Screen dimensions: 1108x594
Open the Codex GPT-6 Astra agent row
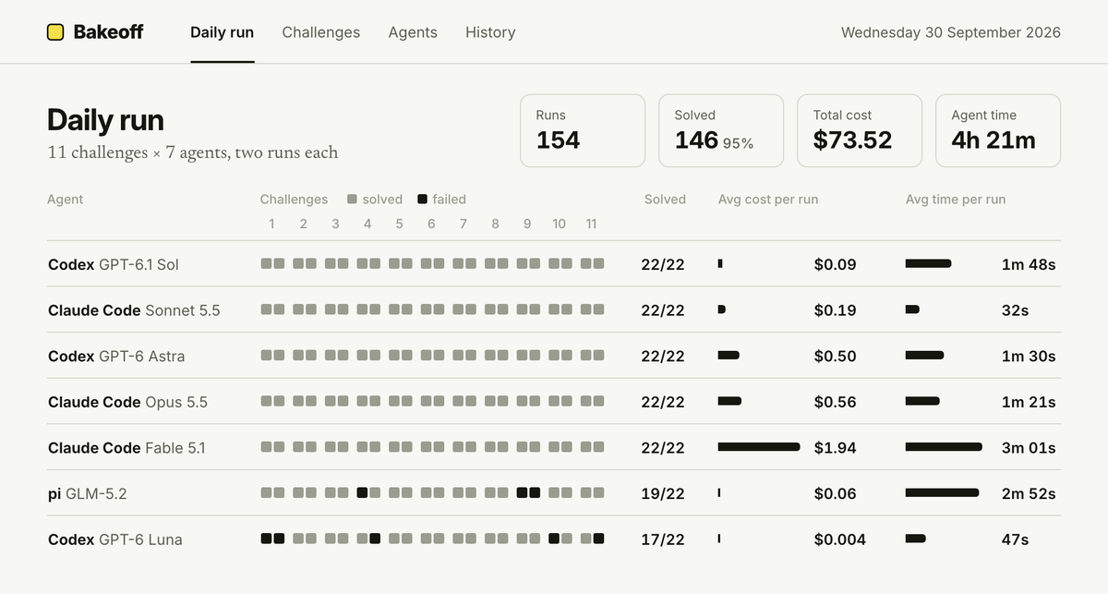(554, 356)
